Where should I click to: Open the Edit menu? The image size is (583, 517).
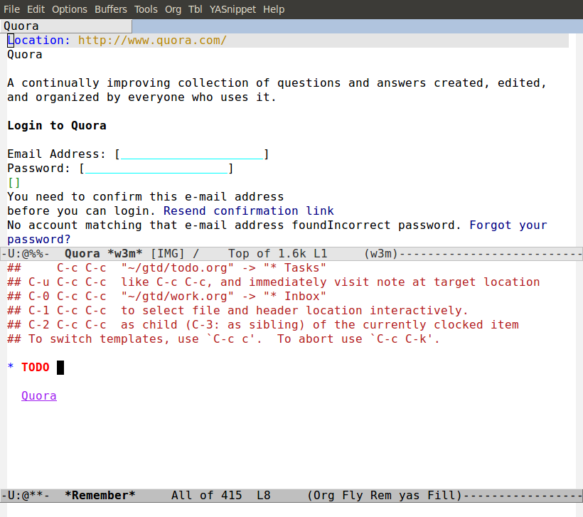(36, 9)
